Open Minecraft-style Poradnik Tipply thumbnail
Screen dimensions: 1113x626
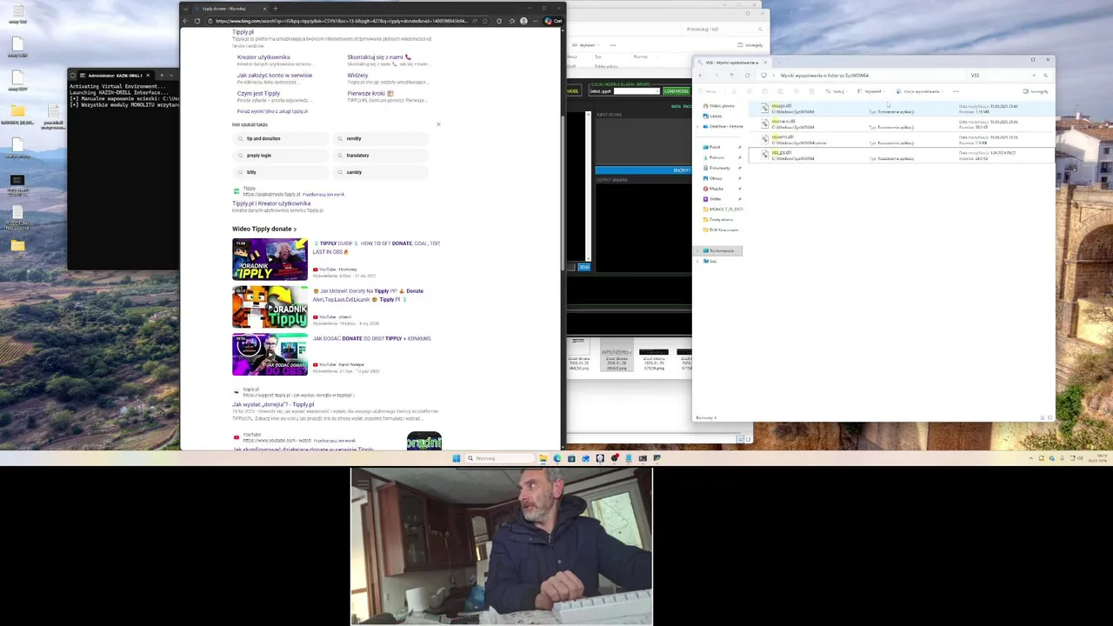pyautogui.click(x=270, y=307)
